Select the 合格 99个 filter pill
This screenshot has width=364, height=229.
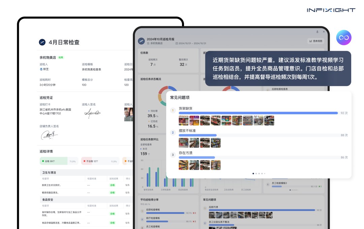point(59,161)
